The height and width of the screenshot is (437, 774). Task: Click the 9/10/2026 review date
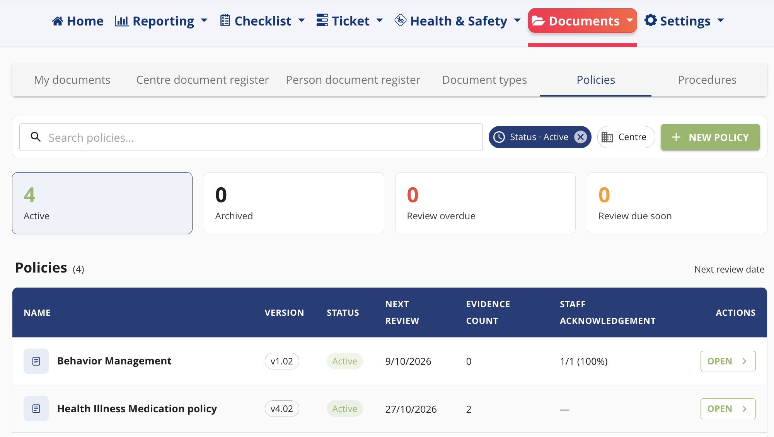(x=408, y=361)
